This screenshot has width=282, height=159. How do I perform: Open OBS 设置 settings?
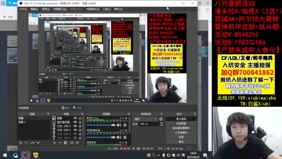tap(181, 137)
